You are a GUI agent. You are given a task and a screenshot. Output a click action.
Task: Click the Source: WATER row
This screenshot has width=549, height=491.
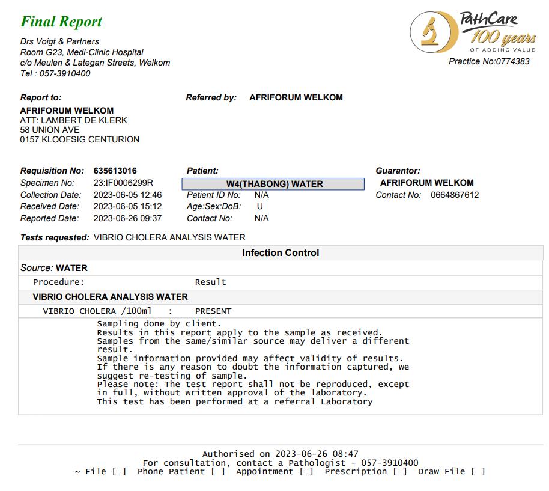(281, 268)
